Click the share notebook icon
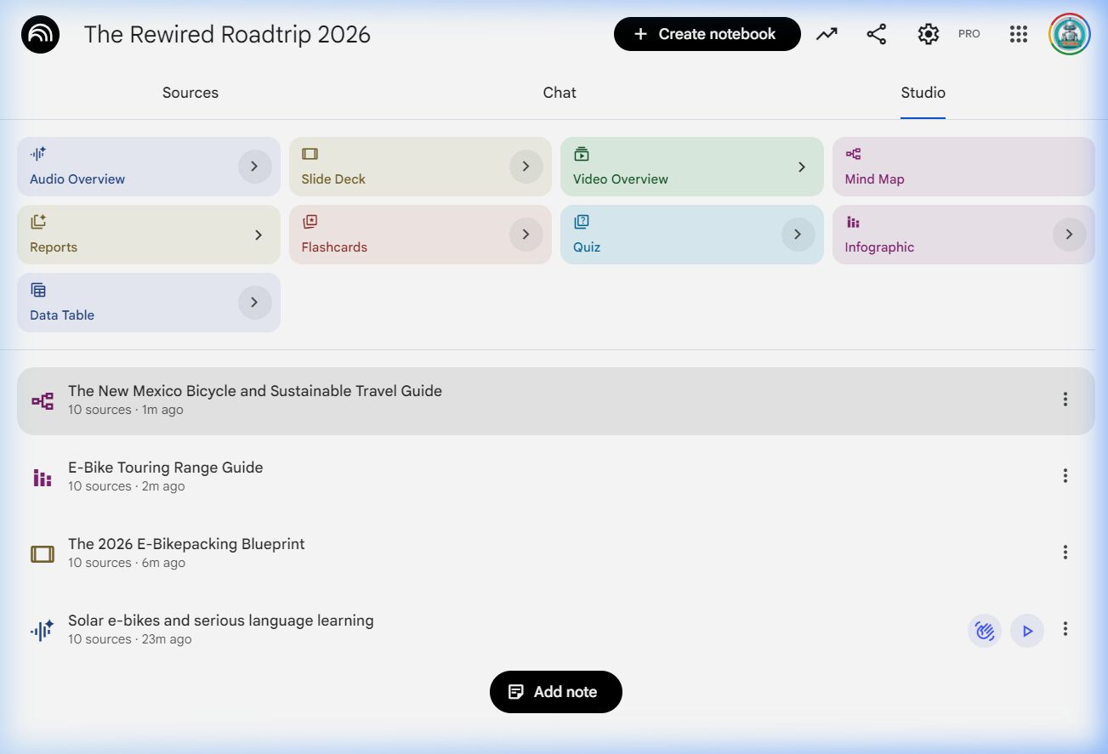Screen dimensions: 1108x754 click(x=876, y=34)
